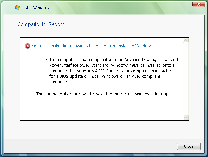Click the "Install Windows" title text

click(x=35, y=8)
